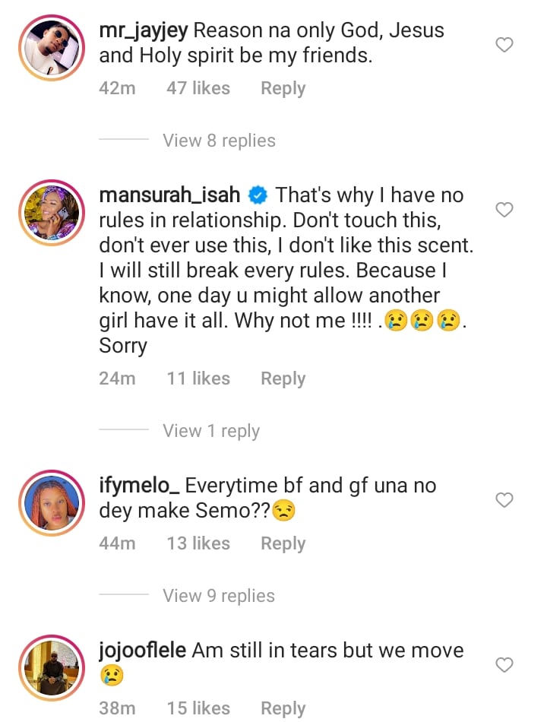The height and width of the screenshot is (722, 547).
Task: Show the 11 likes list
Action: pos(198,378)
